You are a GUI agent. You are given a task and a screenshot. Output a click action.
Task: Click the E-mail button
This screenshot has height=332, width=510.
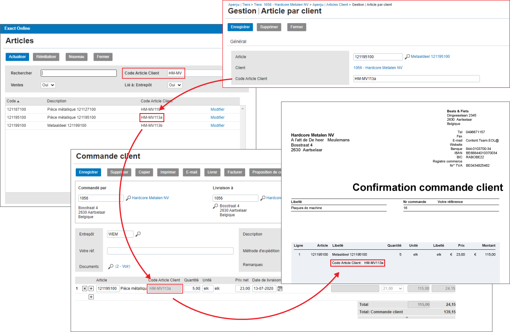pos(192,172)
